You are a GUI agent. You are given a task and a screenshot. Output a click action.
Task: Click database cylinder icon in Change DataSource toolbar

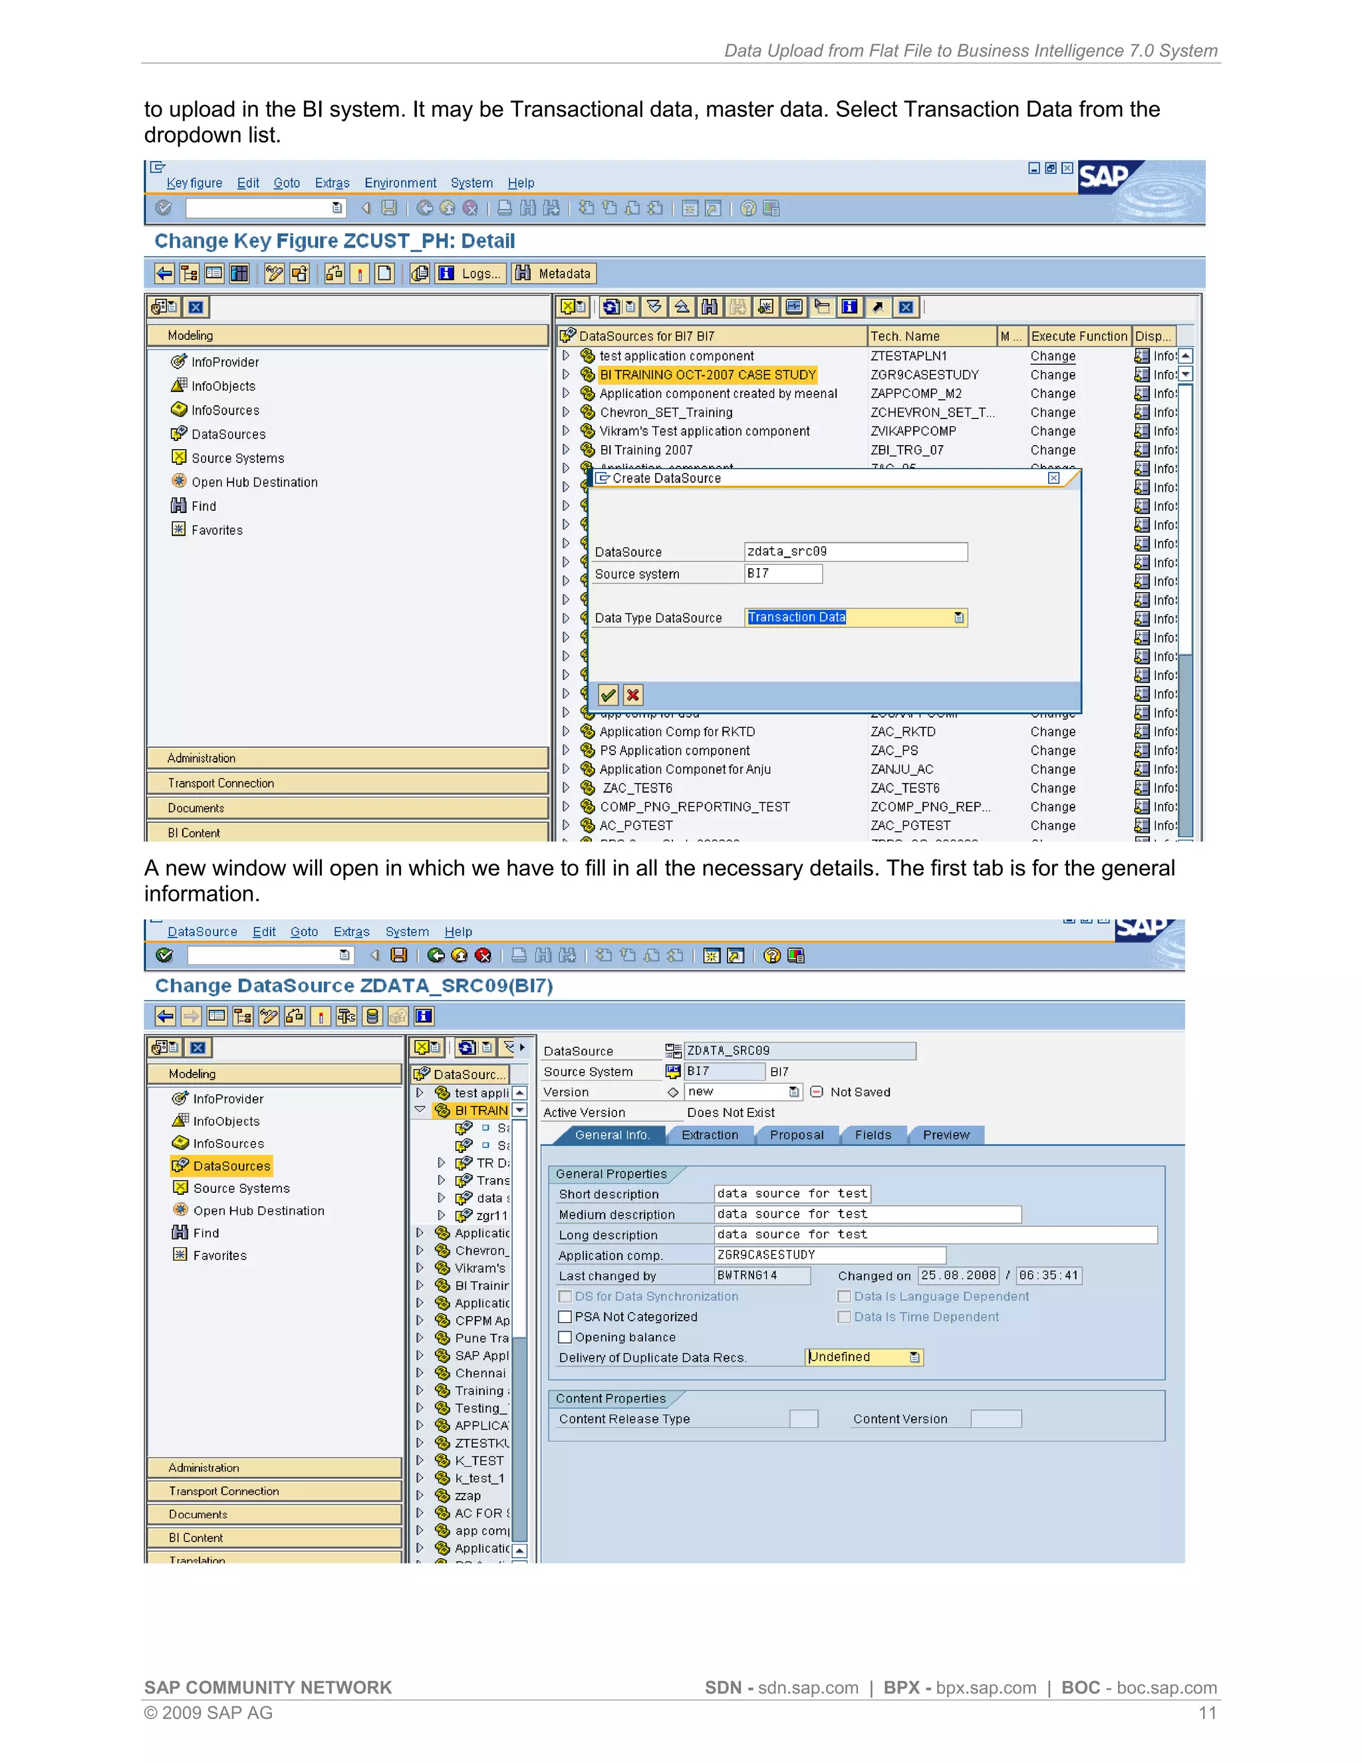click(x=372, y=1017)
